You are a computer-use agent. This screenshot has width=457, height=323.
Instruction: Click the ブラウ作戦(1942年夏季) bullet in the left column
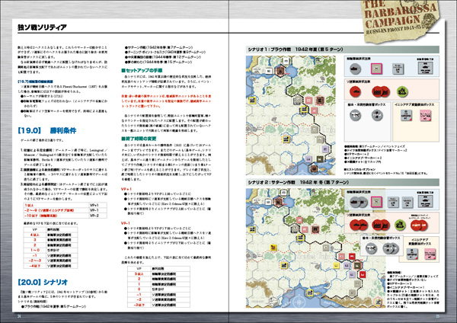coord(53,307)
